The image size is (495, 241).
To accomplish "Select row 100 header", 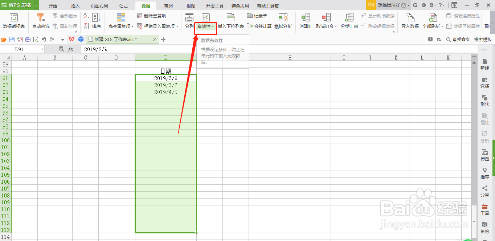I will click(6, 140).
